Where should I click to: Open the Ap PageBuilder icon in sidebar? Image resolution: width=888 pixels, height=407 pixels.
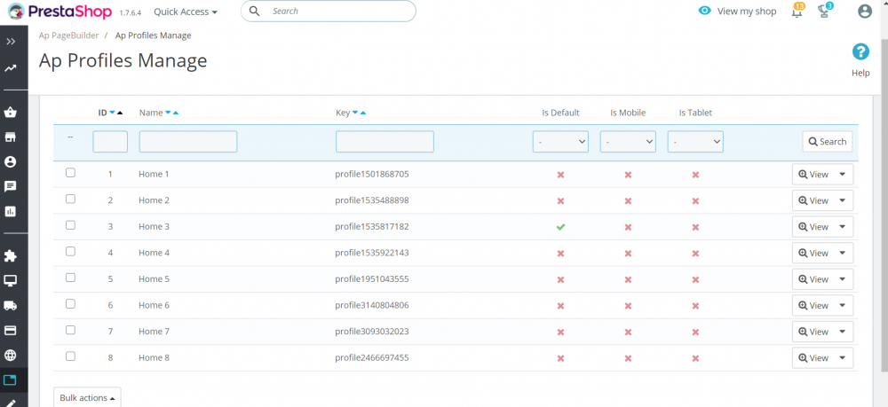point(10,380)
